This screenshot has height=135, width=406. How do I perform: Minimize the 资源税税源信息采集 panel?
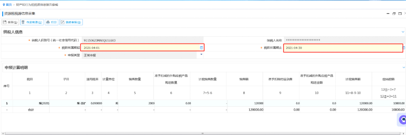click(x=388, y=14)
